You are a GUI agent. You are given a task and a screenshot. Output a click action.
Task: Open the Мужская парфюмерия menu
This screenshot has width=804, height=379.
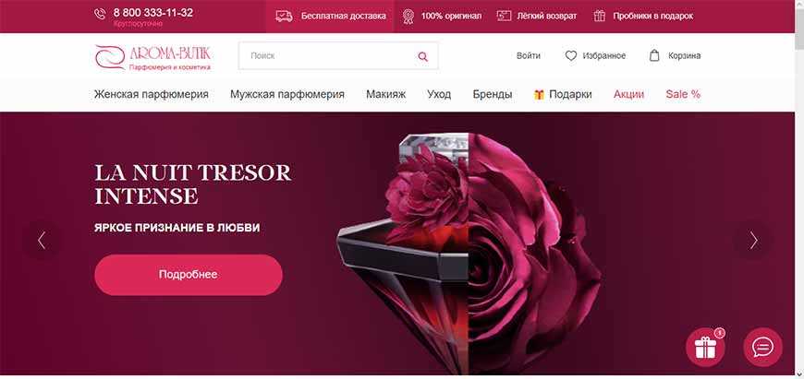point(287,95)
